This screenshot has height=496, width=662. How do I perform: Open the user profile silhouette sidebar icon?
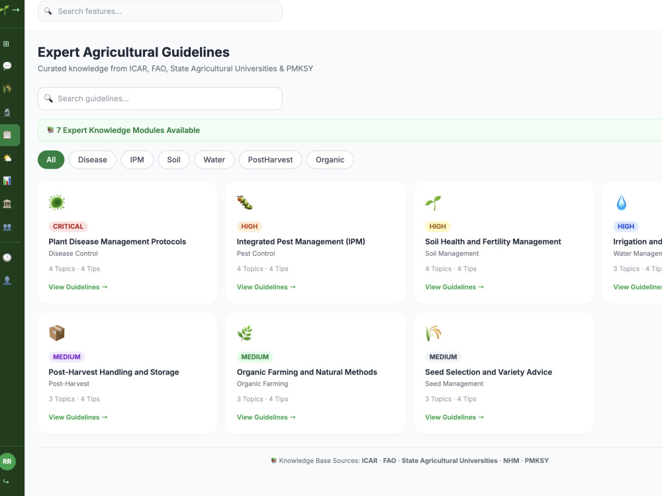click(x=7, y=280)
